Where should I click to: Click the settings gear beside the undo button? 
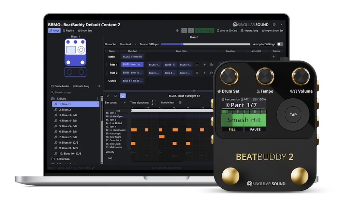(177, 31)
